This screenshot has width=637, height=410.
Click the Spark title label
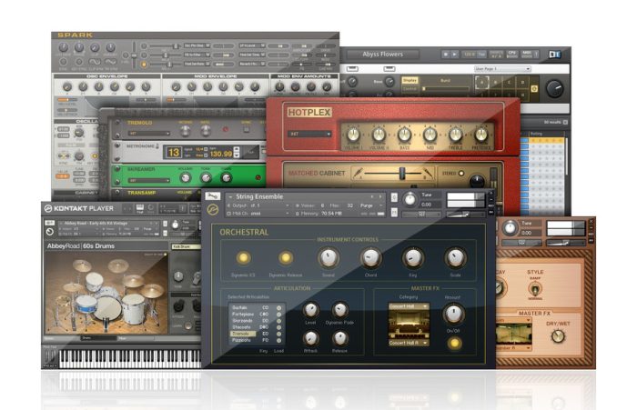(x=76, y=35)
